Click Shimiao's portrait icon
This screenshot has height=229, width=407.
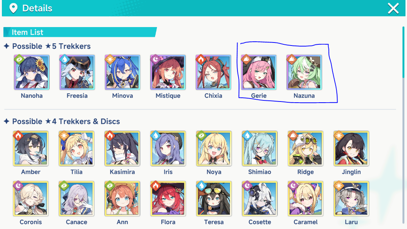coord(260,149)
